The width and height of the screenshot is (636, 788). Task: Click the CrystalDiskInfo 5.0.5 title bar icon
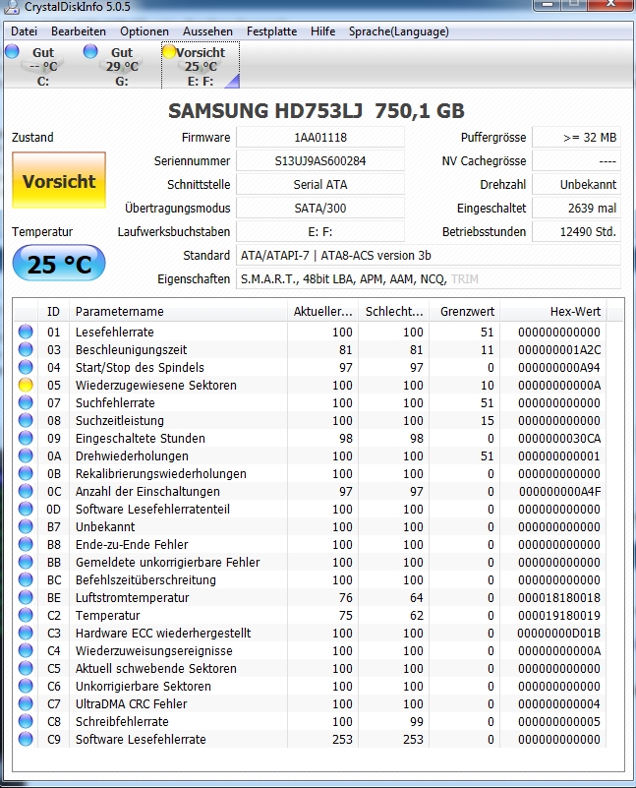click(11, 6)
